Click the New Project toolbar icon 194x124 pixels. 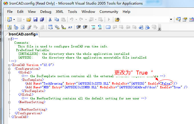[9, 19]
